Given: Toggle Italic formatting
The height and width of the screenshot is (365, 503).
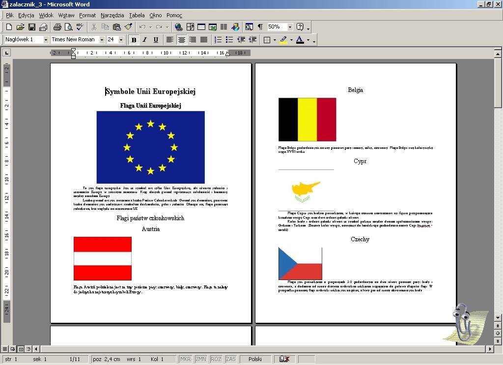Looking at the screenshot, I should (x=145, y=40).
